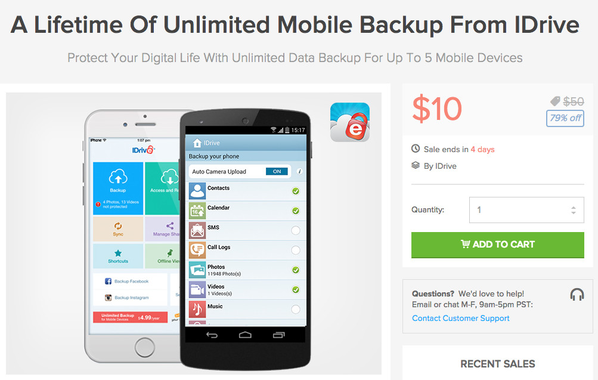Click the info icon beside Auto Camera Upload

point(299,172)
